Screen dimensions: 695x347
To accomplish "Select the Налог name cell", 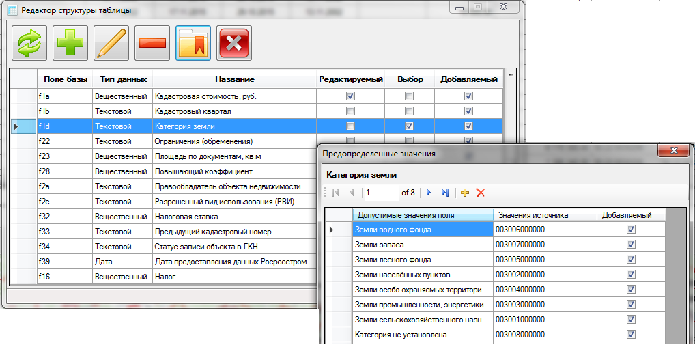I will [234, 277].
